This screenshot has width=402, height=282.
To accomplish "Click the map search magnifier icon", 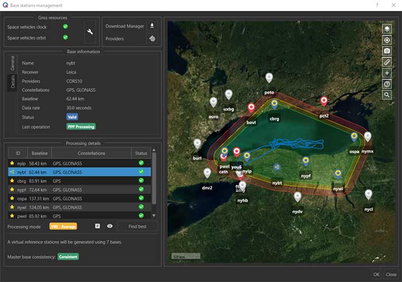I will point(387,94).
